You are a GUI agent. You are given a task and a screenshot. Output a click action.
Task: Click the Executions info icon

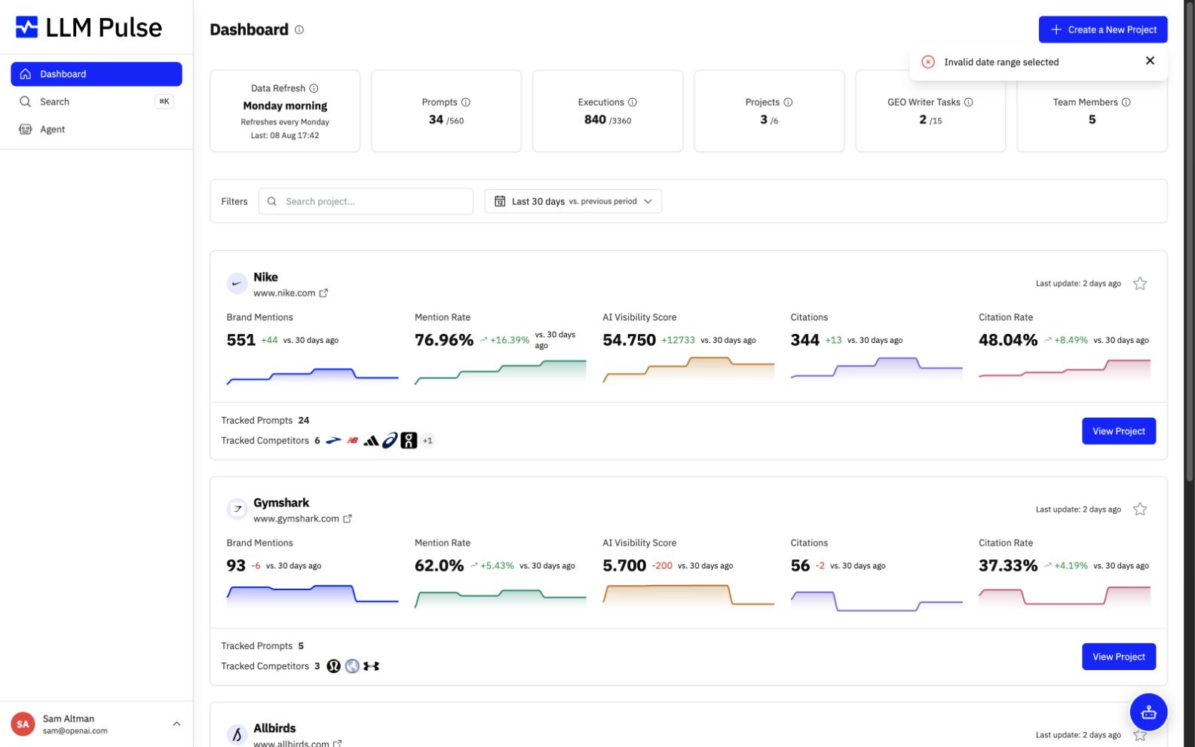[633, 102]
